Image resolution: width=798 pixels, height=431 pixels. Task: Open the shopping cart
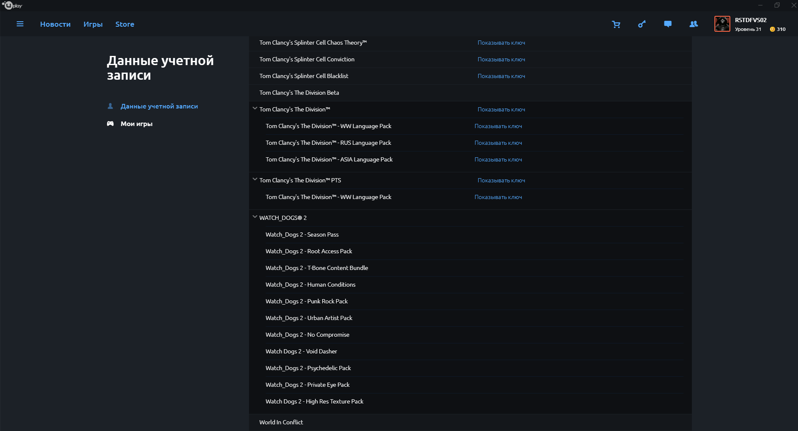click(616, 24)
